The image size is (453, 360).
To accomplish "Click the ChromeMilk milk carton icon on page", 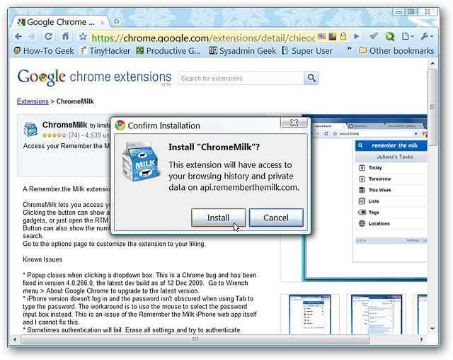I will [x=30, y=129].
